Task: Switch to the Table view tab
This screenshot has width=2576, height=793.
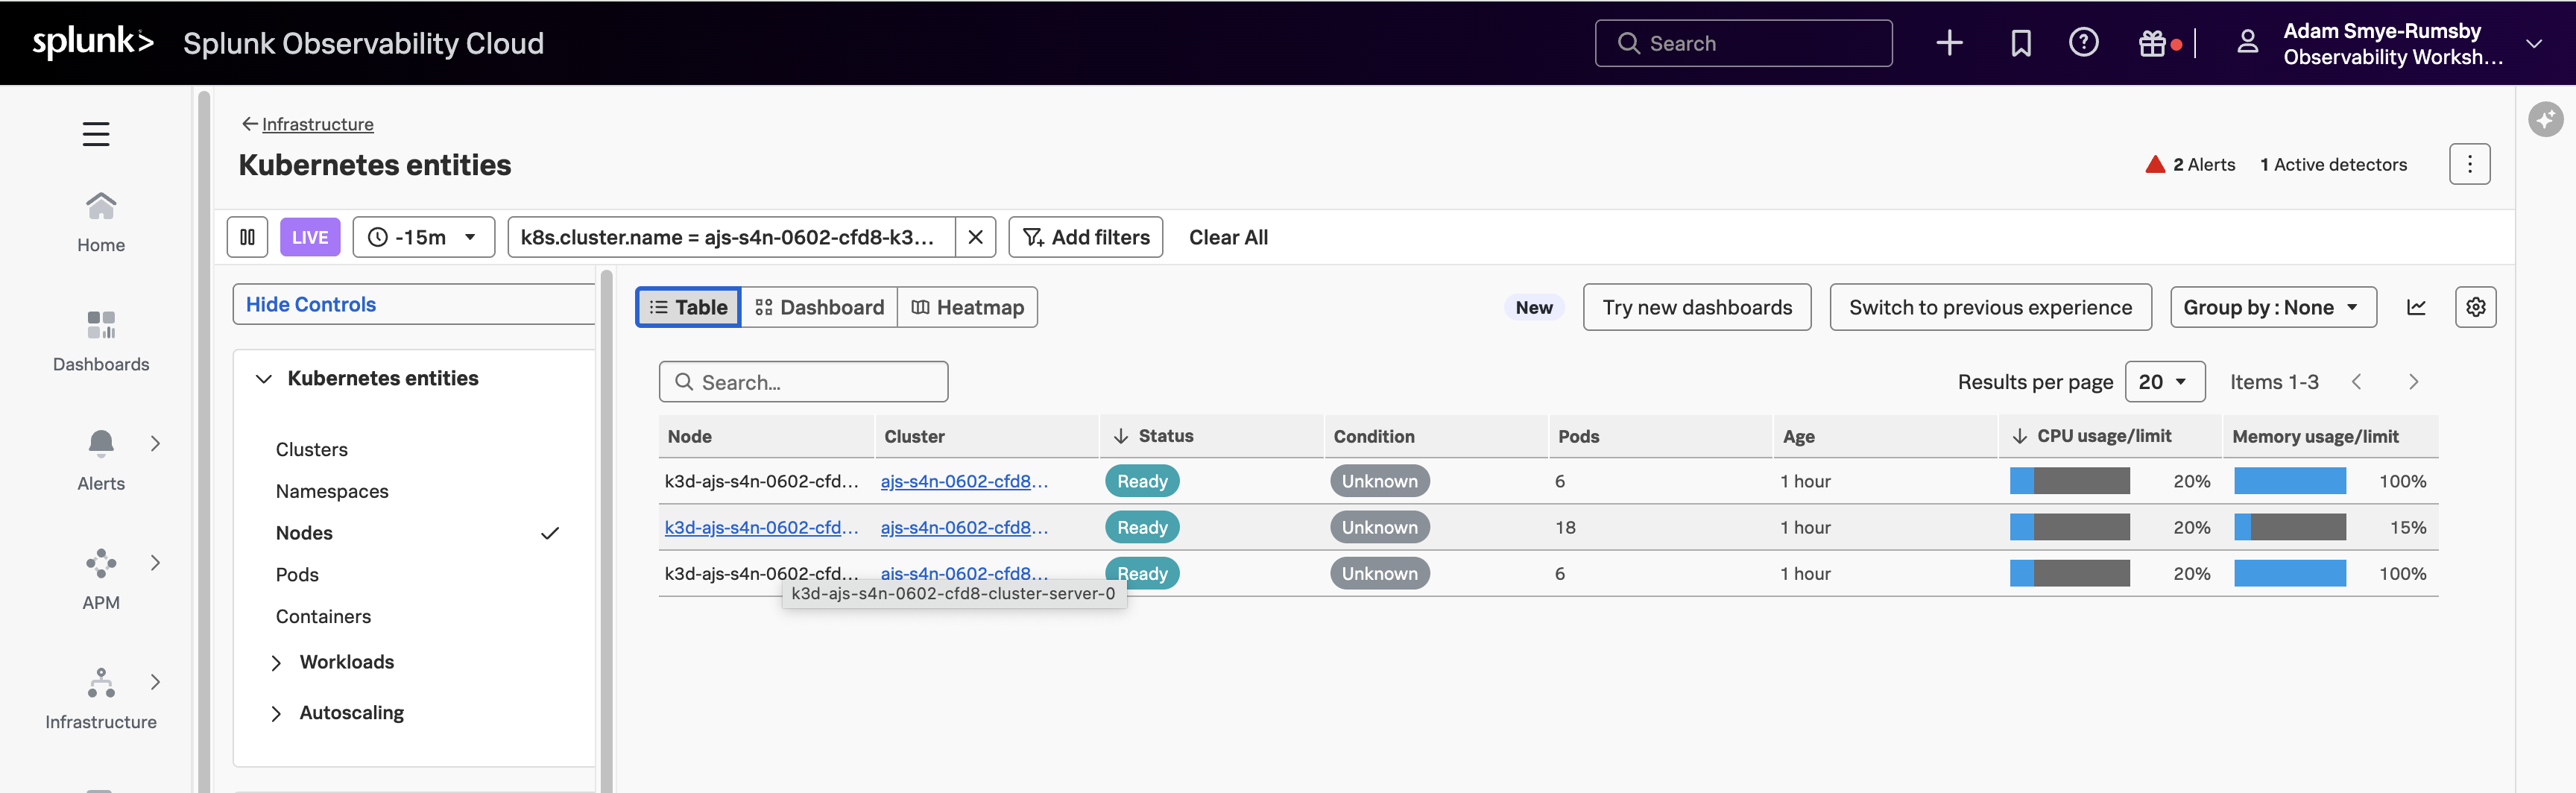Action: click(x=688, y=307)
